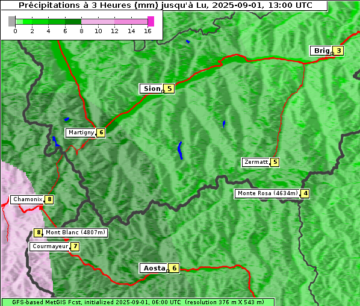The height and width of the screenshot is (306, 360).
Task: Click the Sion city label
Action: (152, 89)
